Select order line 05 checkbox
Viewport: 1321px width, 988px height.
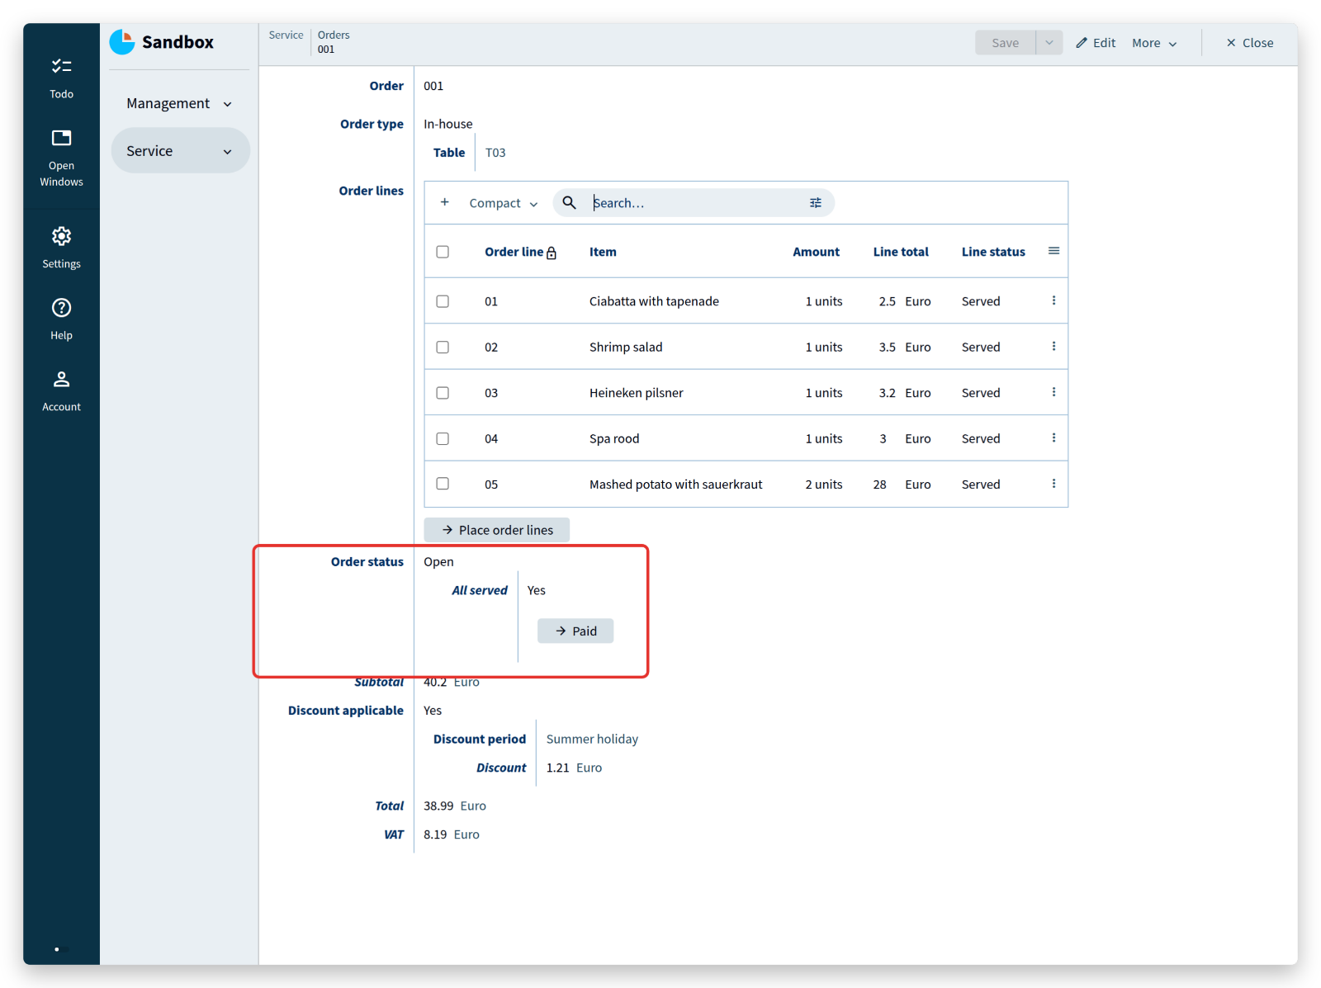(443, 484)
